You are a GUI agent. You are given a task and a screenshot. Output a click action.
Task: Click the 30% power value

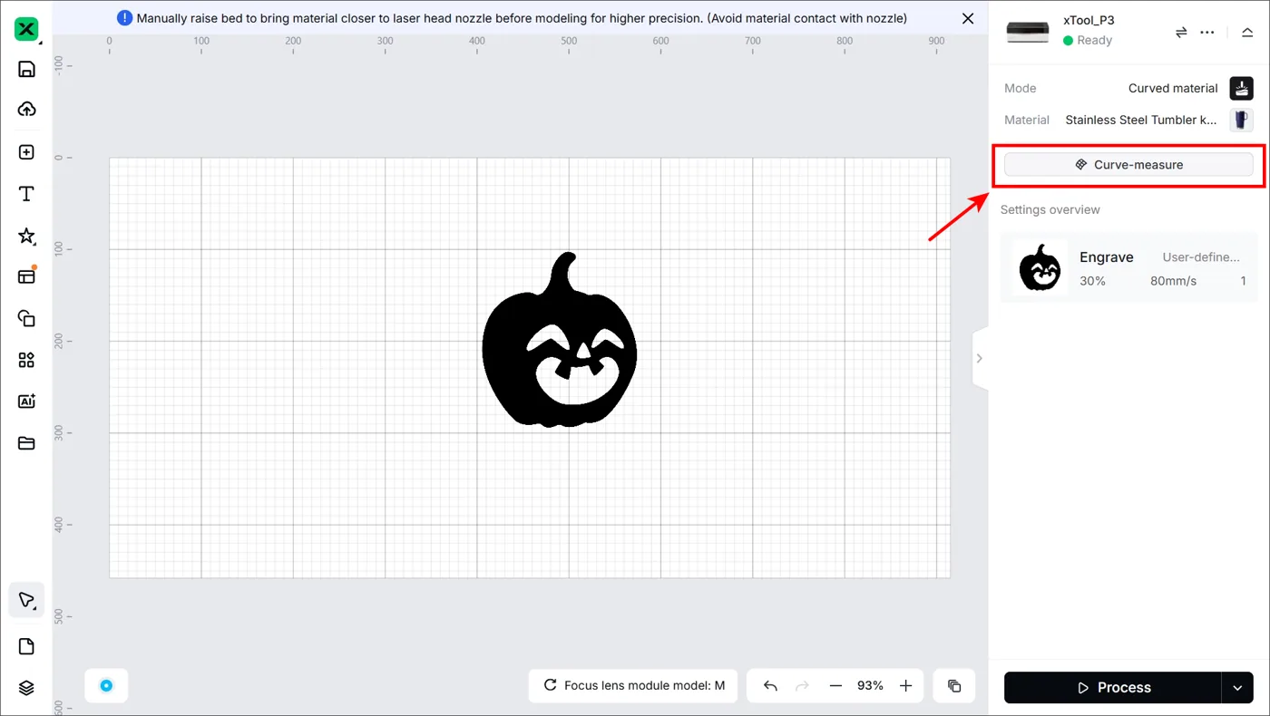point(1092,281)
